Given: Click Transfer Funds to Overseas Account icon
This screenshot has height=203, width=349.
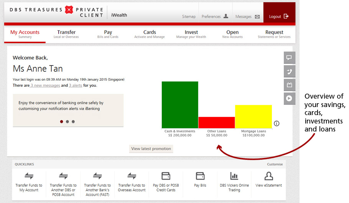Looking at the screenshot, I should [132, 176].
